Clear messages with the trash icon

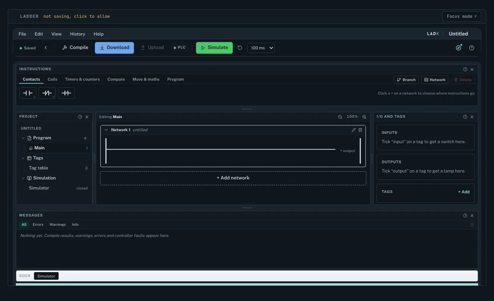point(472,225)
